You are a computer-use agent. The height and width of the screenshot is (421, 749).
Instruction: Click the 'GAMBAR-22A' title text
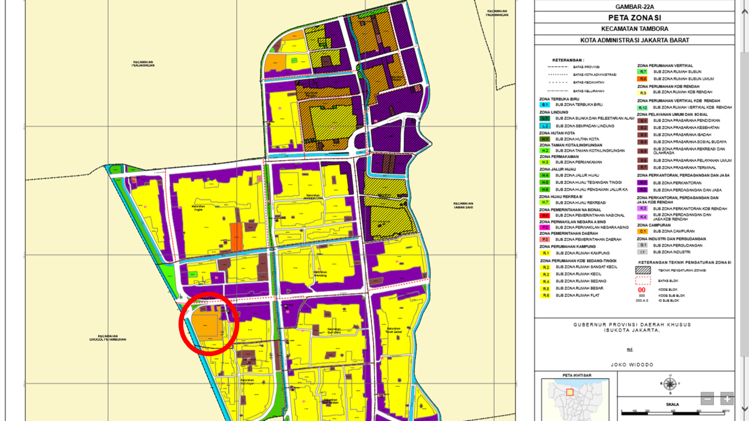(x=634, y=6)
